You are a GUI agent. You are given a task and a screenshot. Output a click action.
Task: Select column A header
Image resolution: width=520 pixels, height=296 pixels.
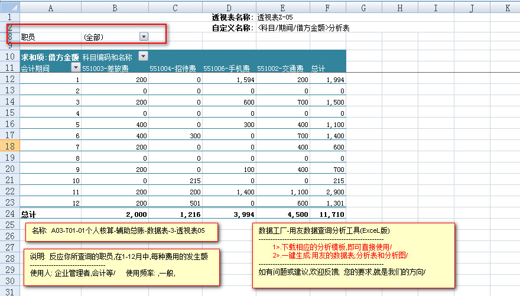[50, 8]
